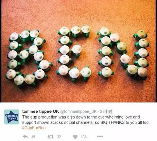Click the reply arrow icon

click(x=26, y=137)
